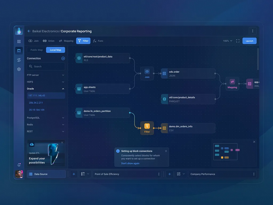Select the etl/core/product_details PARQUET node icon
This screenshot has height=205, width=273.
[x=164, y=99]
